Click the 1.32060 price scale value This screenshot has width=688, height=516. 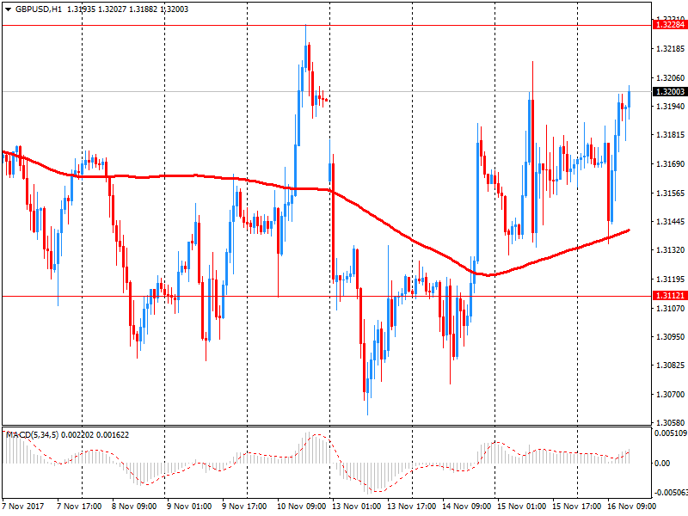671,78
